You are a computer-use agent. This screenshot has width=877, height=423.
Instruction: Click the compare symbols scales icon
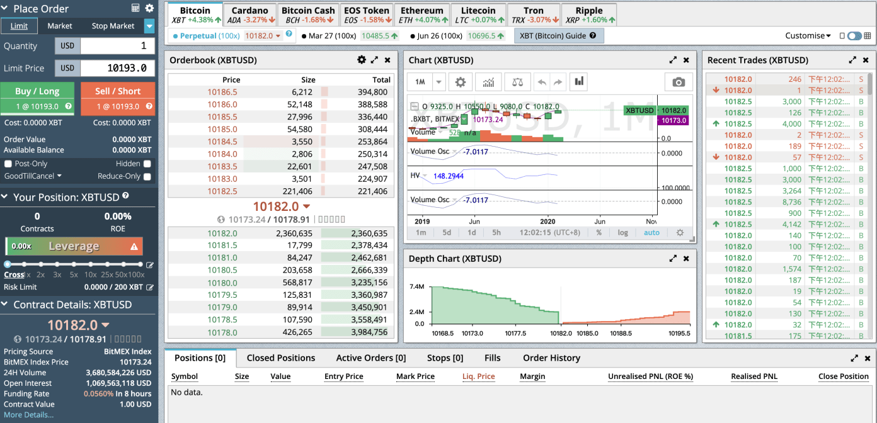(517, 82)
